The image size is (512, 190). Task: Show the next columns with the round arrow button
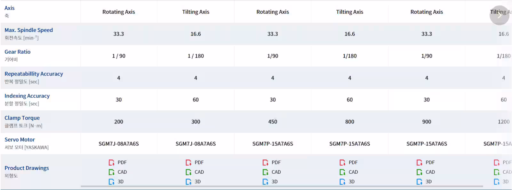[x=499, y=15]
